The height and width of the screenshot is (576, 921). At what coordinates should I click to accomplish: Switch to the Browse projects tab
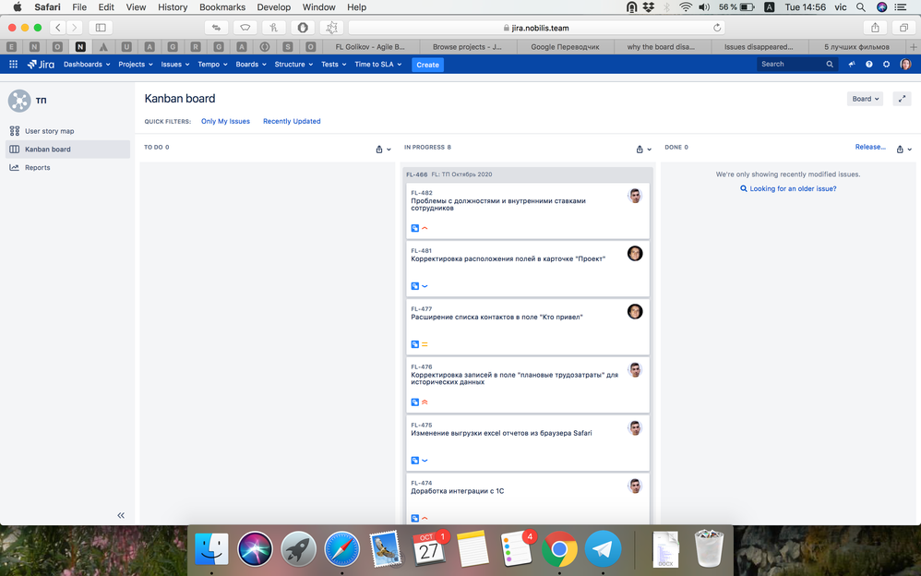pyautogui.click(x=467, y=47)
